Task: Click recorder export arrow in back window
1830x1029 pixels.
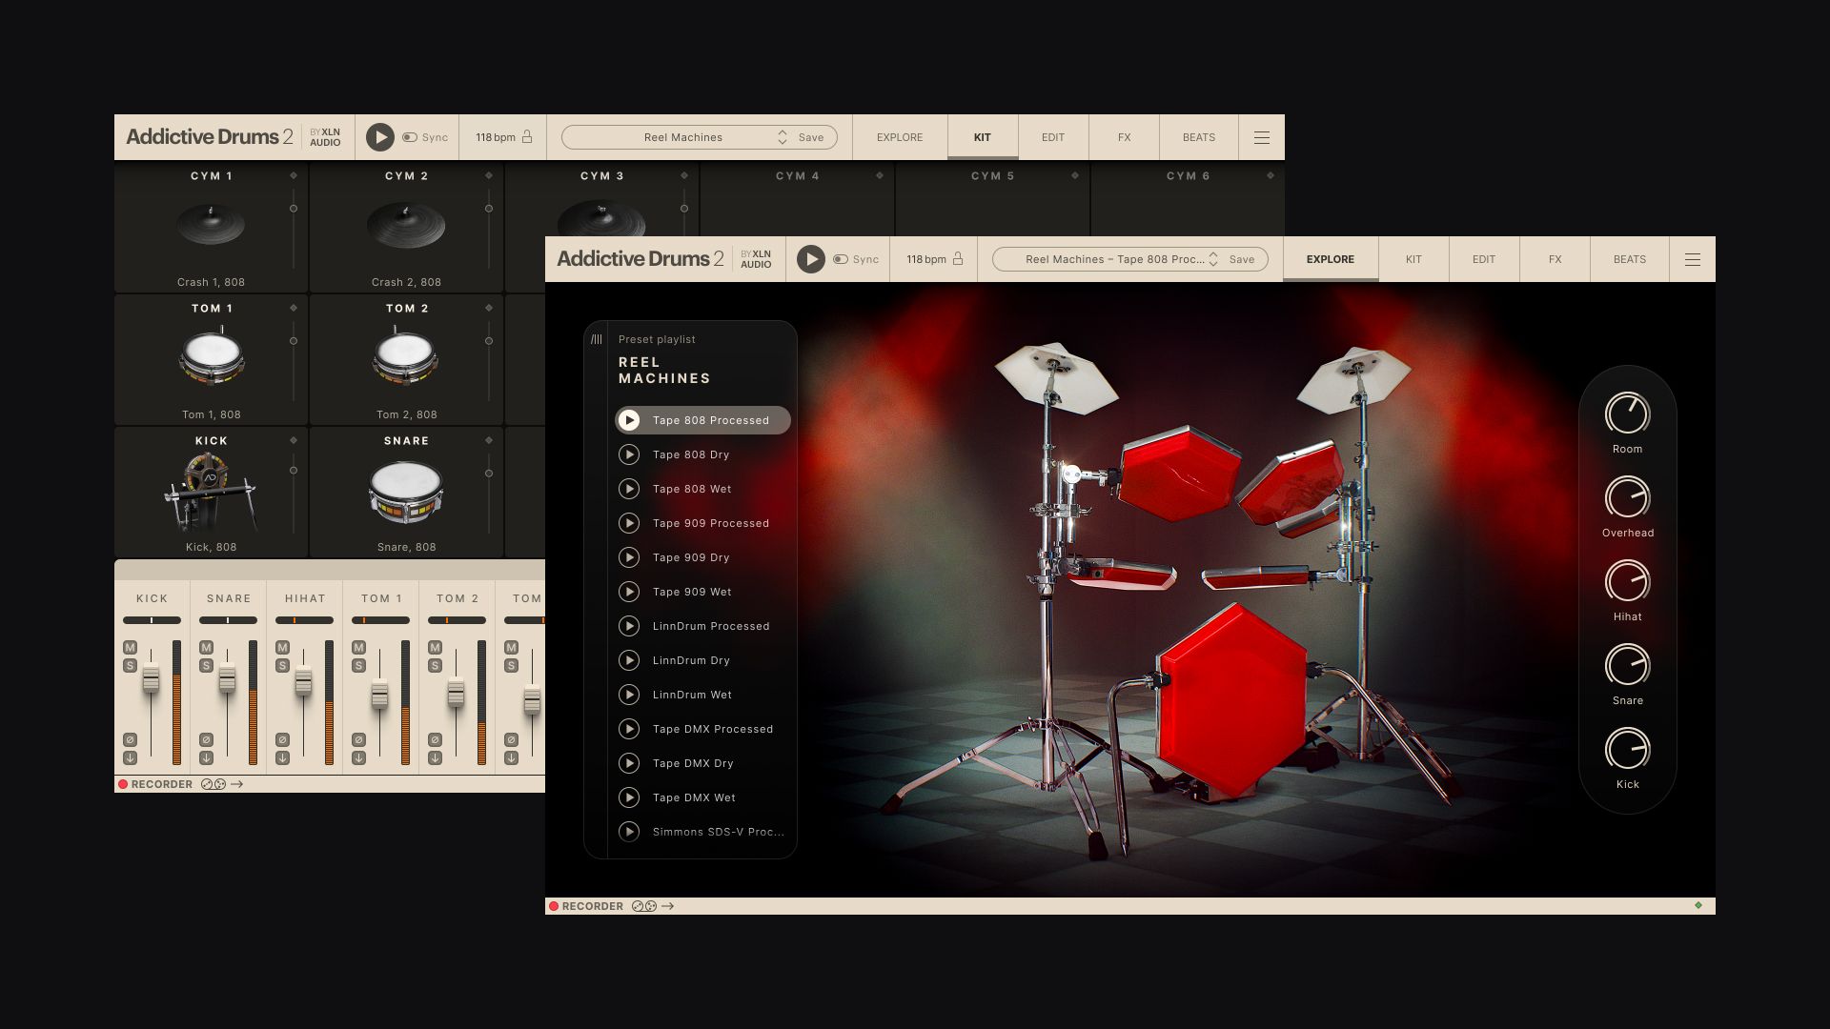Action: [237, 784]
